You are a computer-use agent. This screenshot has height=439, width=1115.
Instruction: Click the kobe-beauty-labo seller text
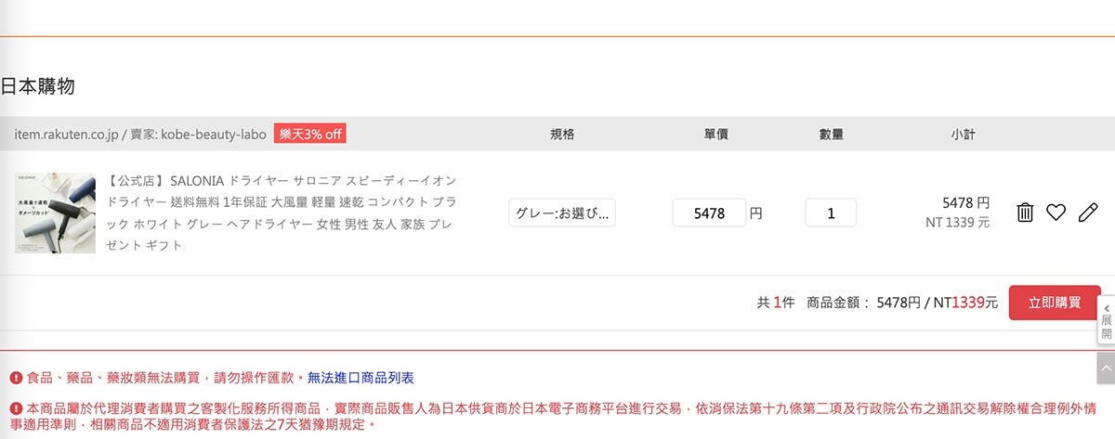click(x=214, y=134)
